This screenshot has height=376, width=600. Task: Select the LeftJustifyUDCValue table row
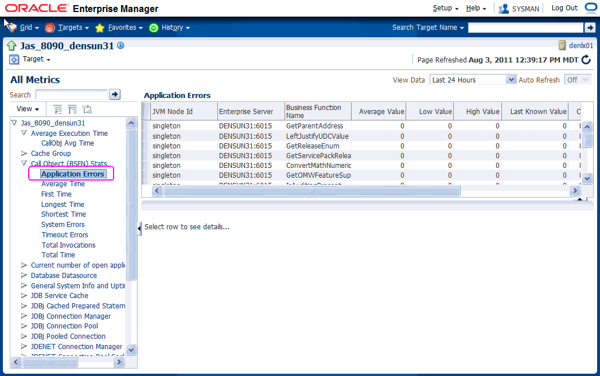(361, 136)
